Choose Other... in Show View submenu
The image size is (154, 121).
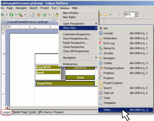click(125, 110)
